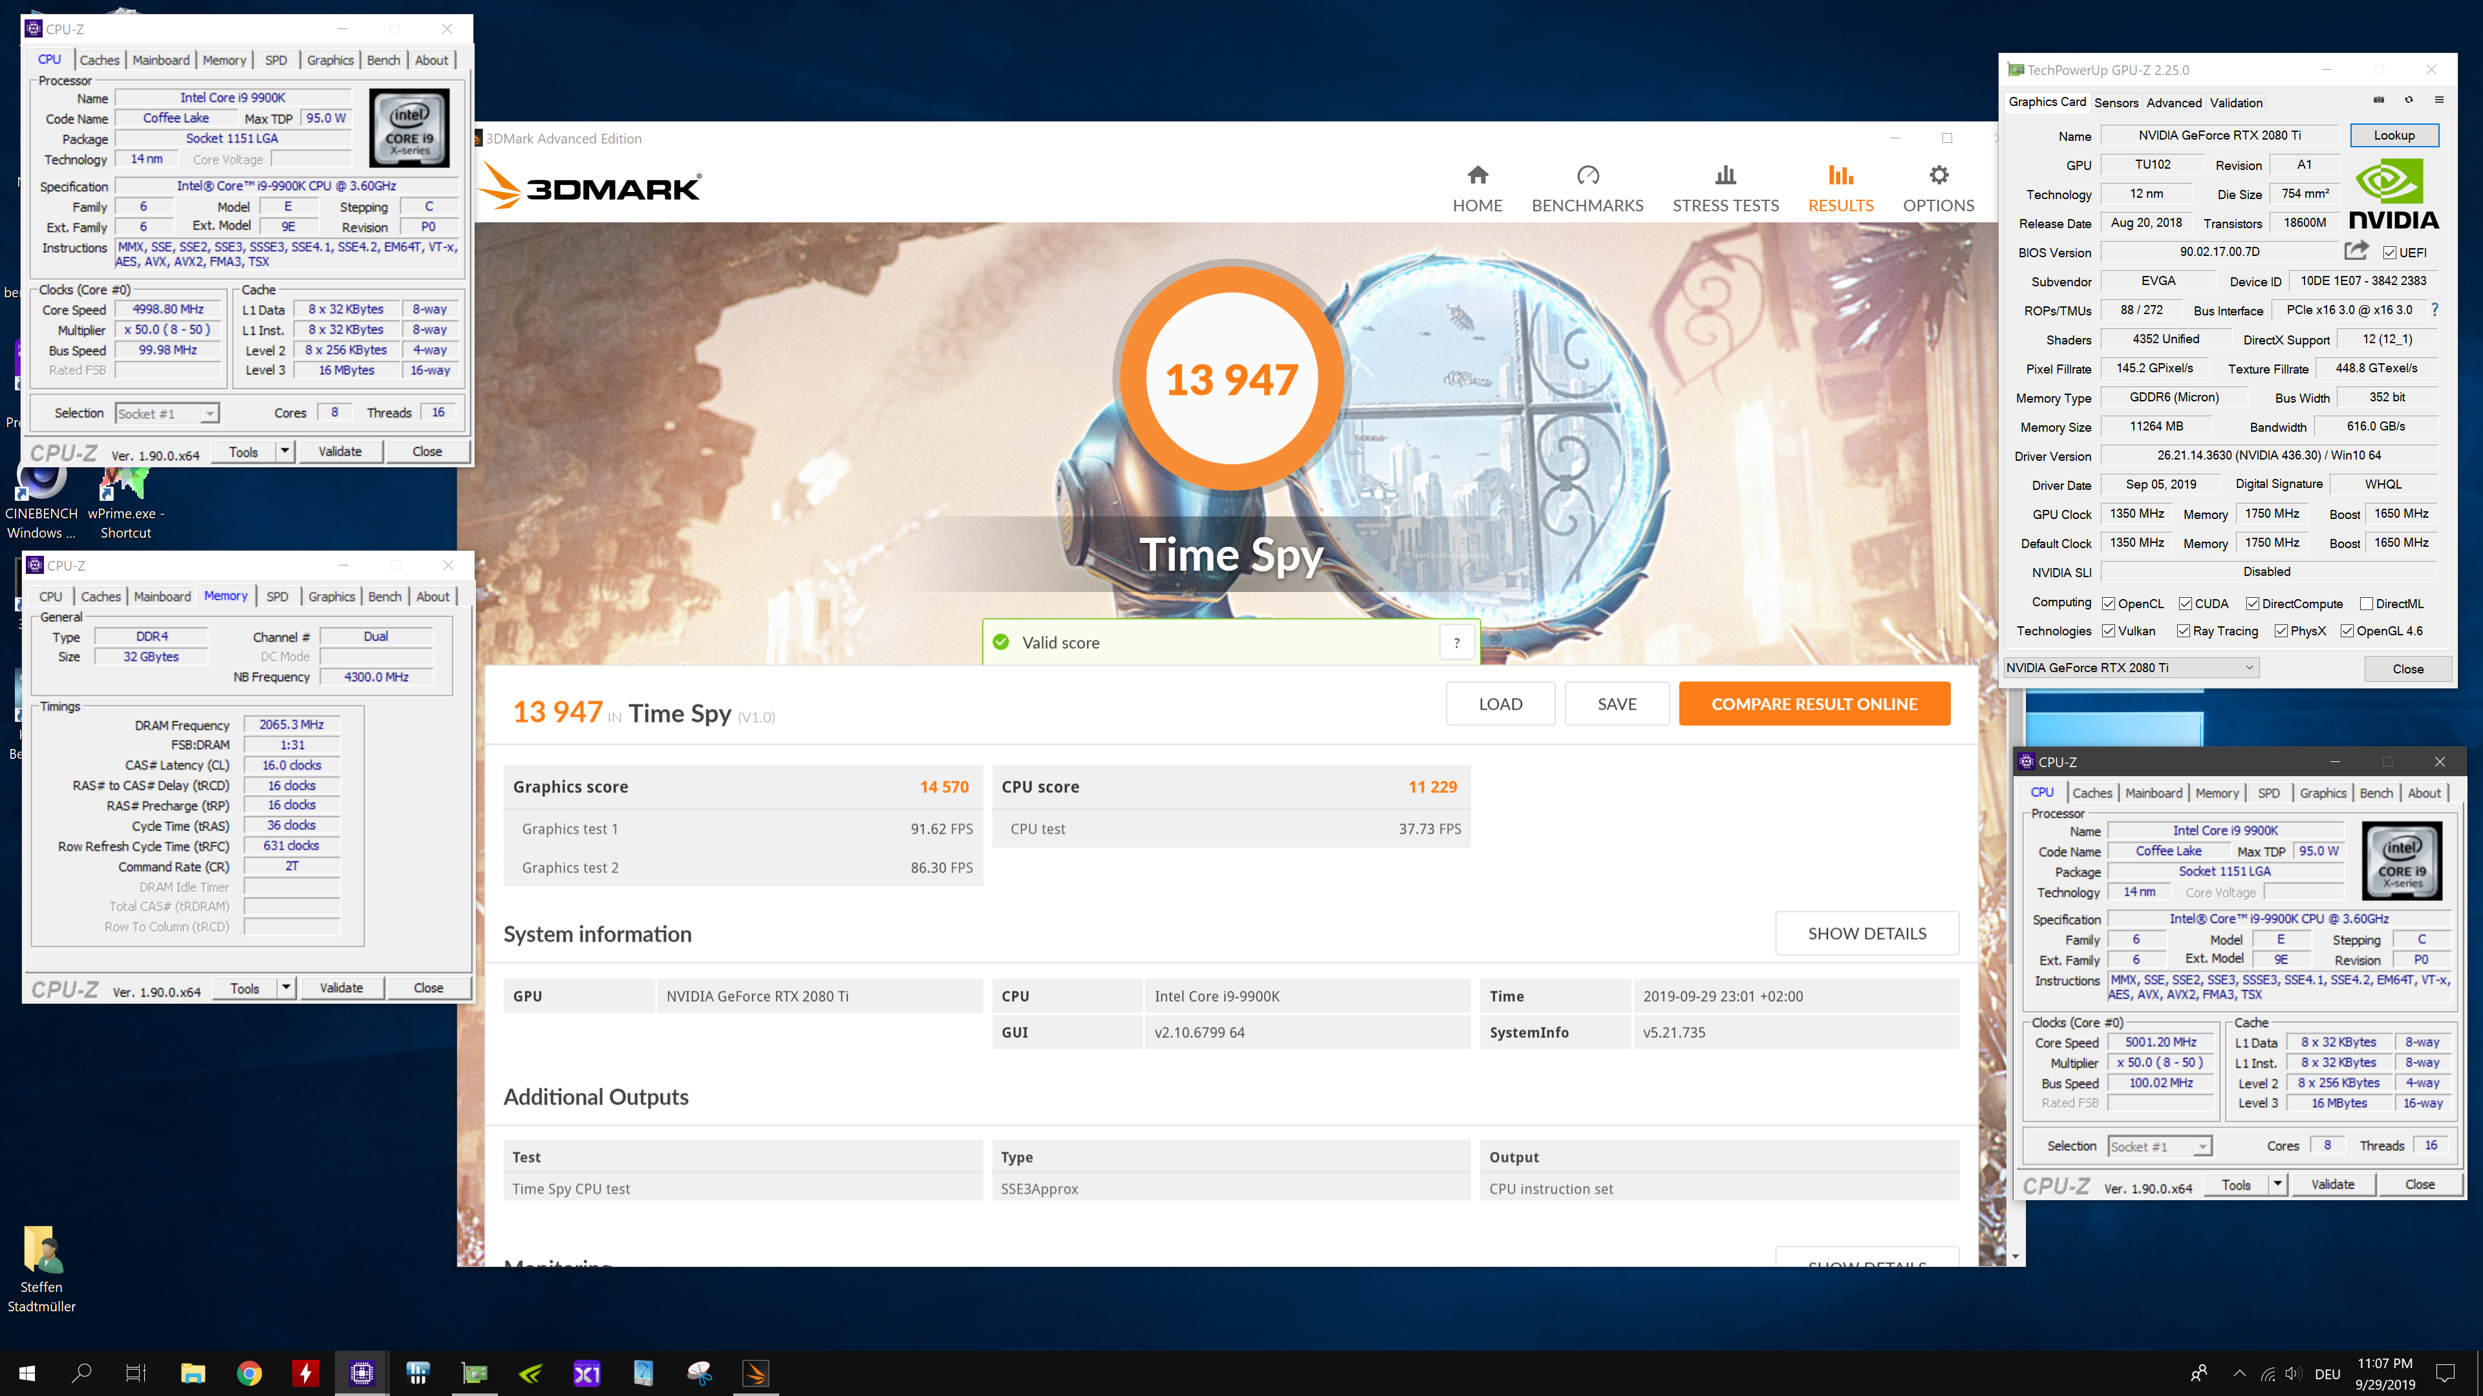Toggle the Vulkan checkbox

2108,631
